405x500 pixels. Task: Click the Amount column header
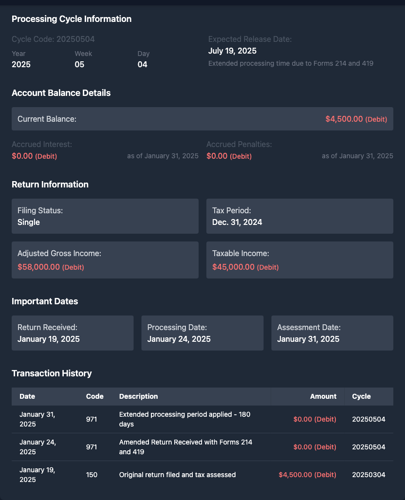click(x=323, y=396)
